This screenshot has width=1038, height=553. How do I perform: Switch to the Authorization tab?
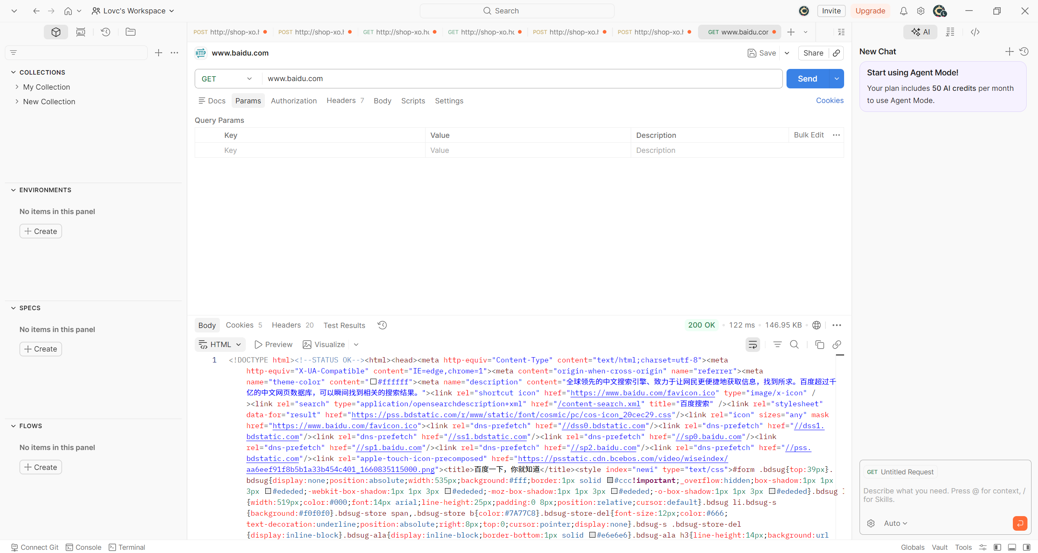tap(294, 101)
